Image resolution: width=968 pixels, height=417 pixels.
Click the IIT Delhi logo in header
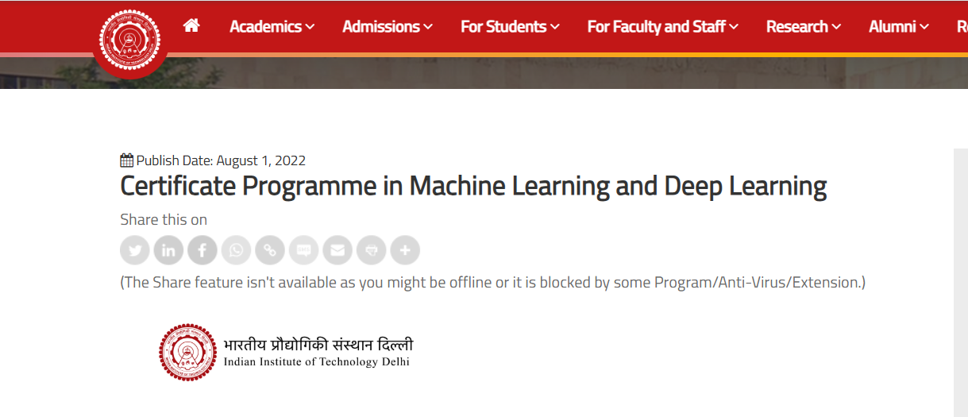coord(129,38)
